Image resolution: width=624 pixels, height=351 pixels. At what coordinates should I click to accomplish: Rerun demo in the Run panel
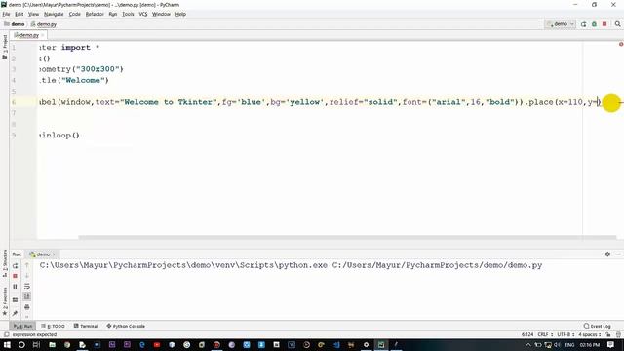point(16,265)
